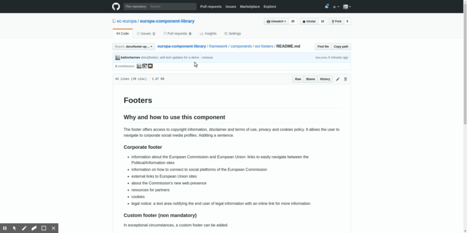Screen dimensions: 467x233
Task: Click the watchers count 20
Action: [x=293, y=21]
